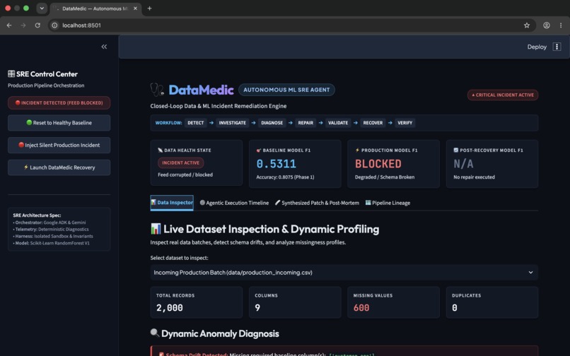
Task: Inject Silent Production Incident
Action: (x=59, y=145)
